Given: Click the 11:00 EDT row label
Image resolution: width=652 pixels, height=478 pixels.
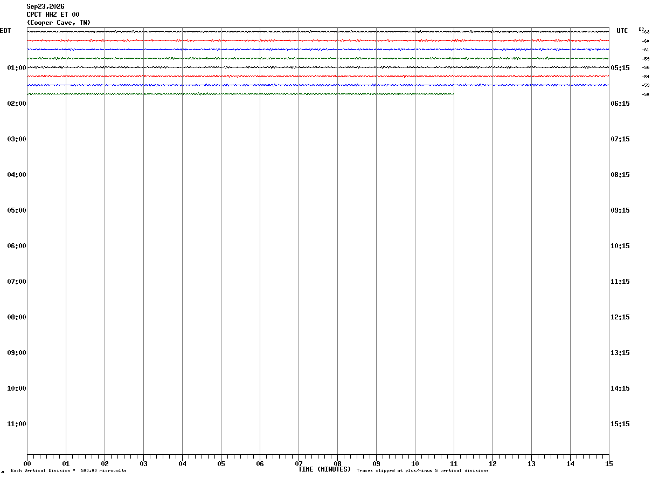Looking at the screenshot, I should coord(17,424).
